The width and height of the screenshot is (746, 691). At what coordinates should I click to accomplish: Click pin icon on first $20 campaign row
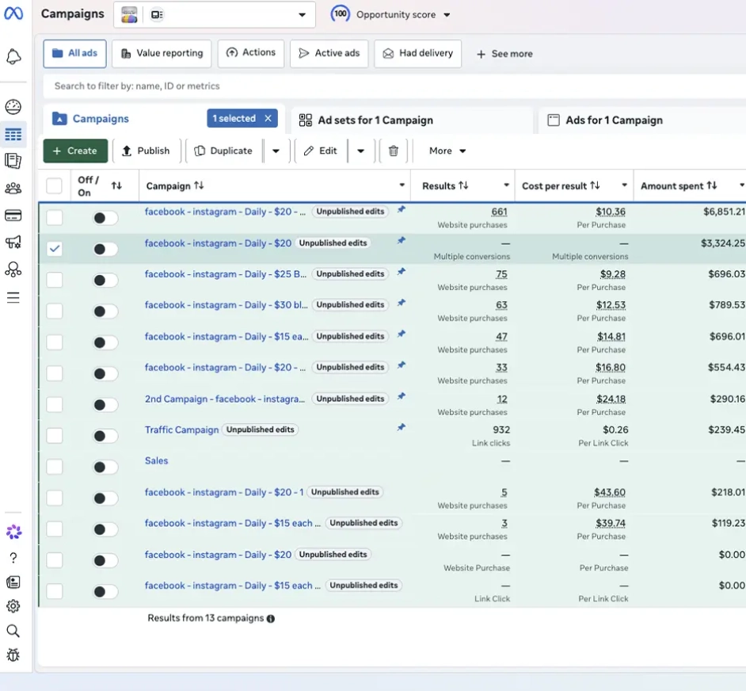click(402, 209)
